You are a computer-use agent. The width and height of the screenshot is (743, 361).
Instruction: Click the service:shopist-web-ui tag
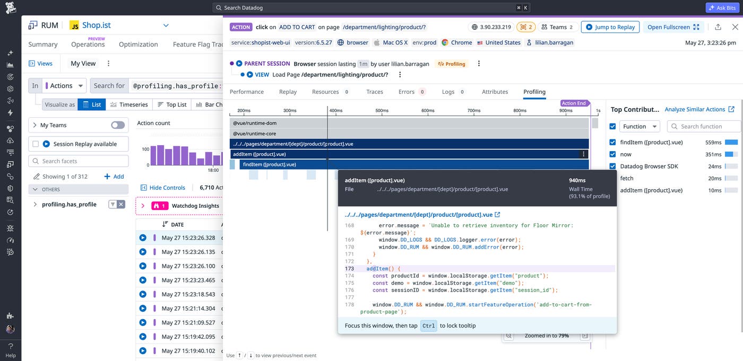click(x=261, y=42)
